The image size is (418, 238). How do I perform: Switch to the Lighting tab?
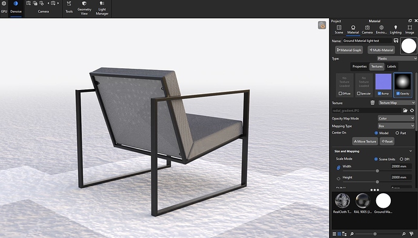[x=396, y=30]
